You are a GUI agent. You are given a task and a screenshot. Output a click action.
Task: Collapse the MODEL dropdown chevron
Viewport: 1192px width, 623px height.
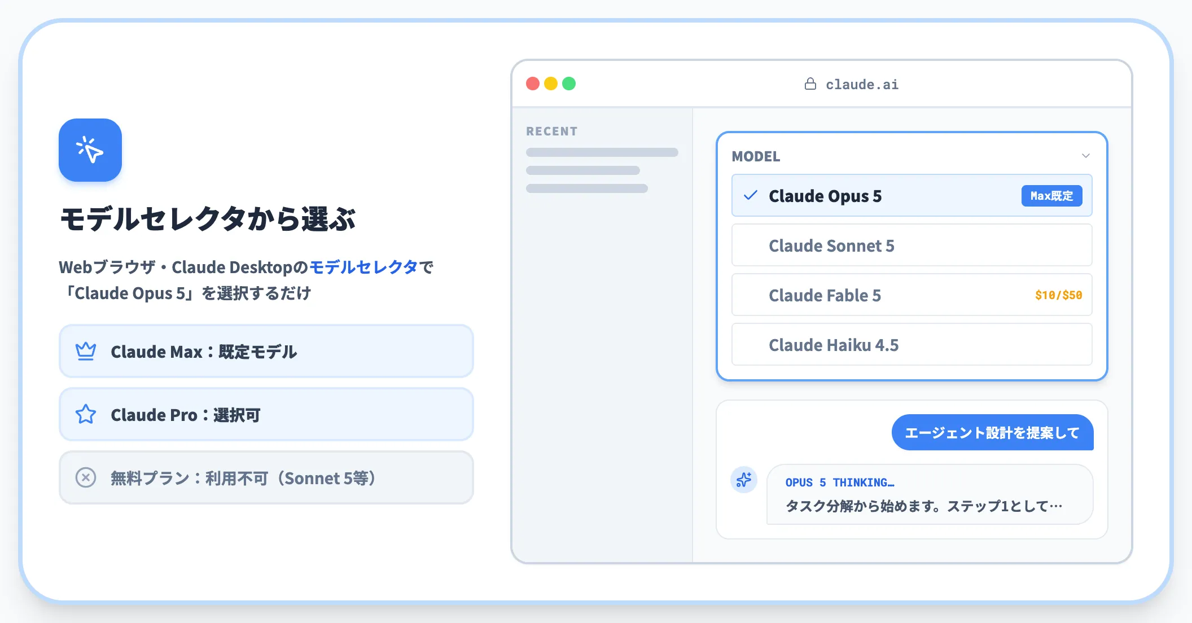(x=1085, y=156)
